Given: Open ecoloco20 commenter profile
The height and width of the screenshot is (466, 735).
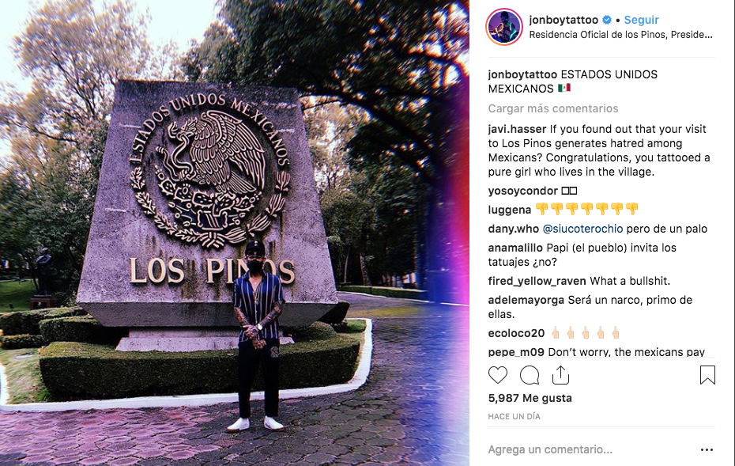Looking at the screenshot, I should point(516,333).
